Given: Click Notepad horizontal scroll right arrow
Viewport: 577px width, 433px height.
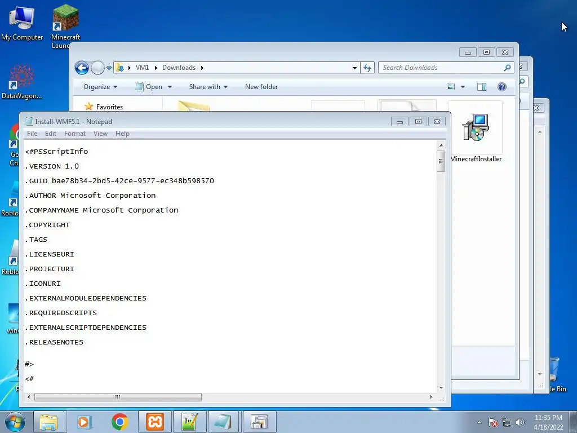Looking at the screenshot, I should pos(431,397).
